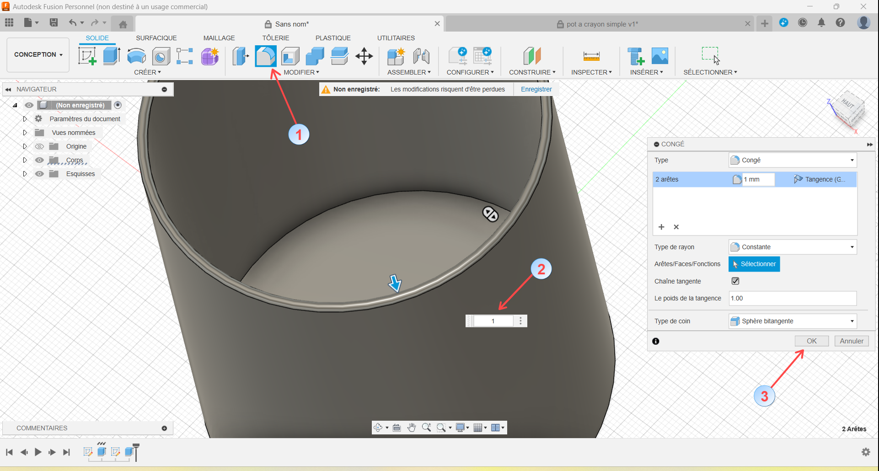Expand the Corps tree node
Viewport: 879px width, 471px height.
[25, 160]
